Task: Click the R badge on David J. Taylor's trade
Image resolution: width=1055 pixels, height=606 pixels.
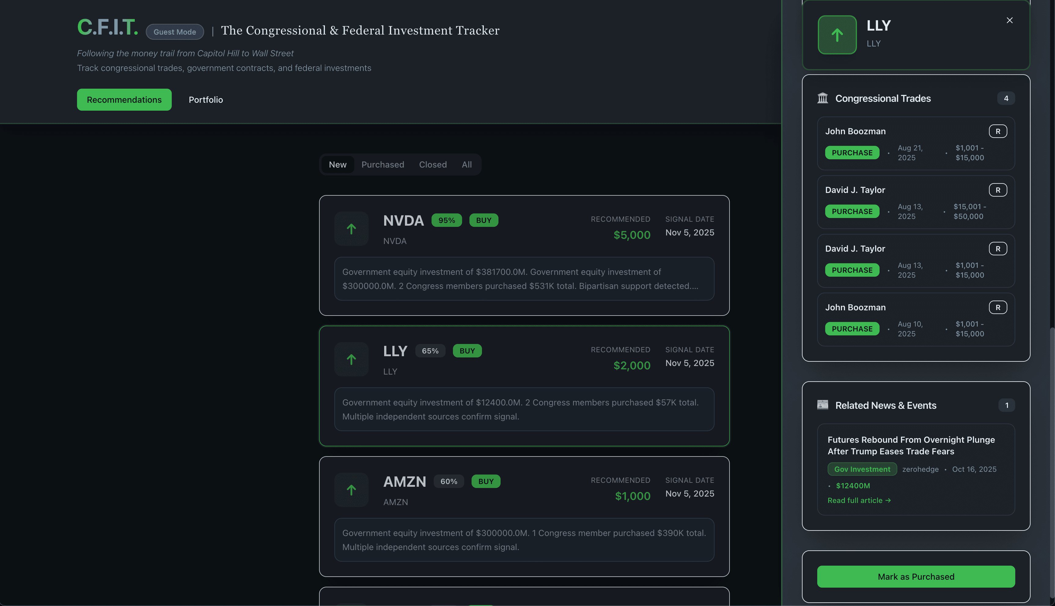Action: (998, 190)
